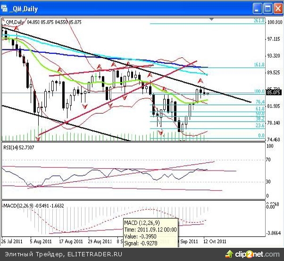Click the 12 Oct 2011 date label
Image resolution: width=284 pixels, height=261 pixels.
(x=215, y=240)
